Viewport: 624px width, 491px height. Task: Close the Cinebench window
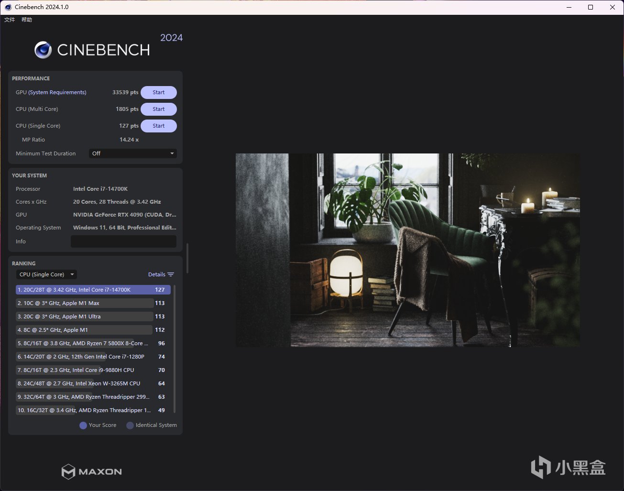tap(613, 7)
